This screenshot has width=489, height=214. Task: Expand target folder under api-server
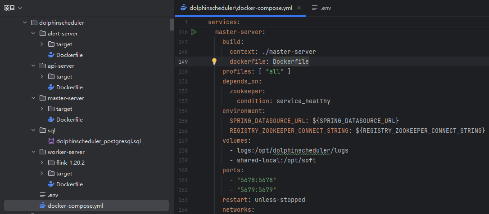[42, 76]
